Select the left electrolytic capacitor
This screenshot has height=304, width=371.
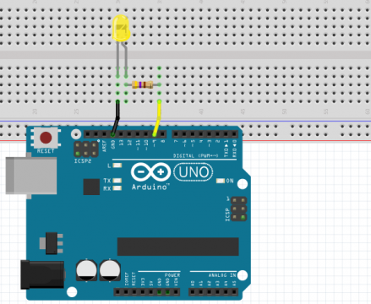point(86,270)
